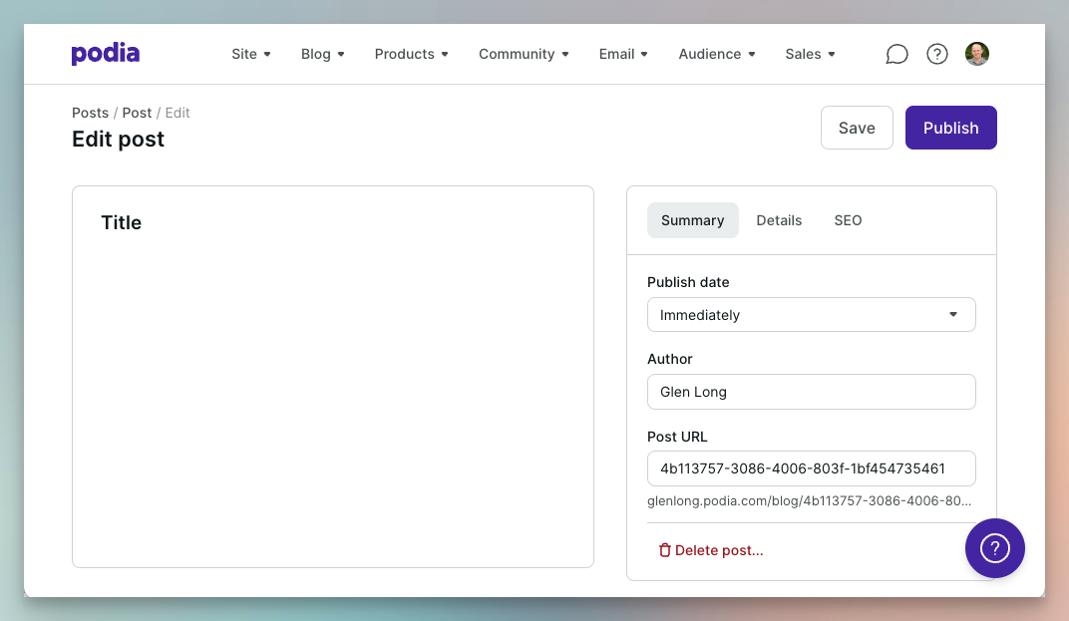The height and width of the screenshot is (621, 1069).
Task: Open the Community dropdown
Action: coord(524,54)
